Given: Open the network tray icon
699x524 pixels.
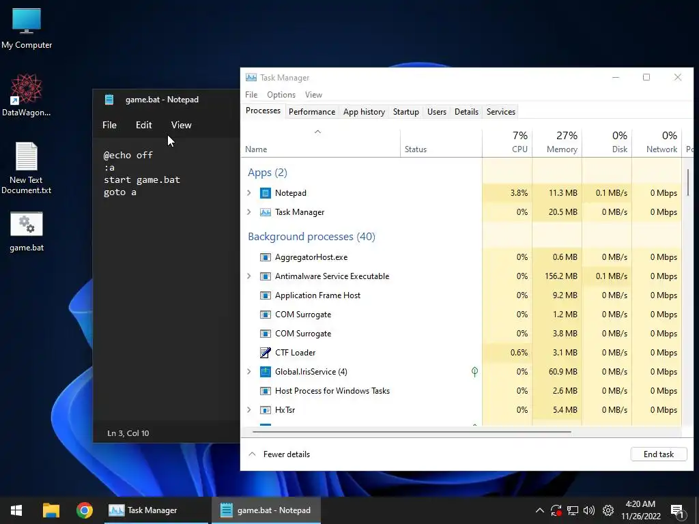Looking at the screenshot, I should click(573, 510).
